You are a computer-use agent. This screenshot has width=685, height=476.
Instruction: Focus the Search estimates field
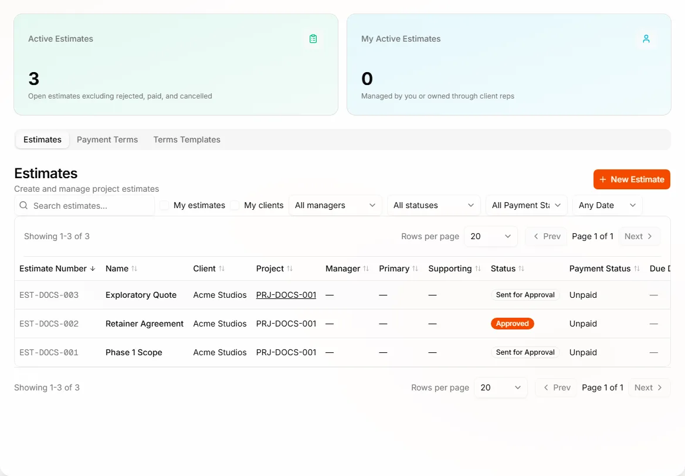pyautogui.click(x=85, y=205)
